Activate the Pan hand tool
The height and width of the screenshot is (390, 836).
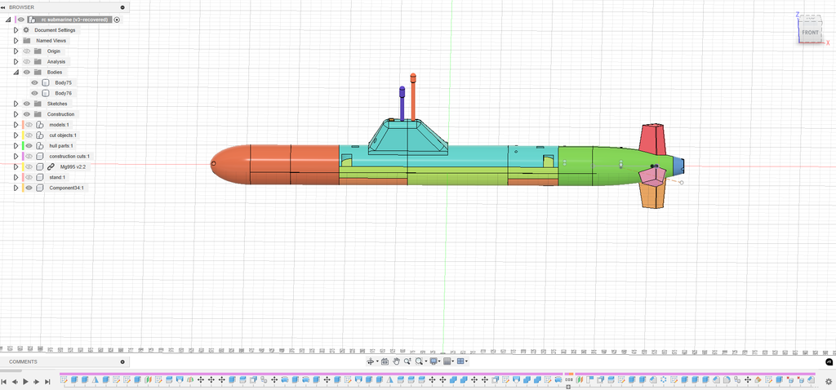pyautogui.click(x=396, y=361)
